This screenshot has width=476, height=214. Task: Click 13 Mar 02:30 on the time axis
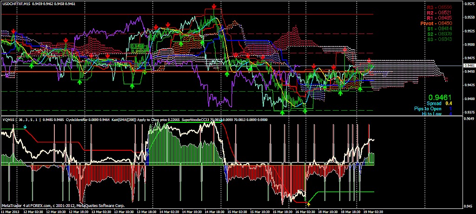(102, 211)
